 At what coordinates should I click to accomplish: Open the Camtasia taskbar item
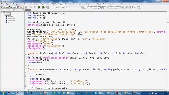coord(128,93)
